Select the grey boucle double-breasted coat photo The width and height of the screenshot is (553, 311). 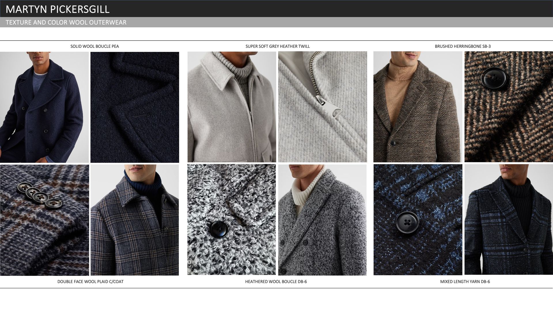[322, 220]
